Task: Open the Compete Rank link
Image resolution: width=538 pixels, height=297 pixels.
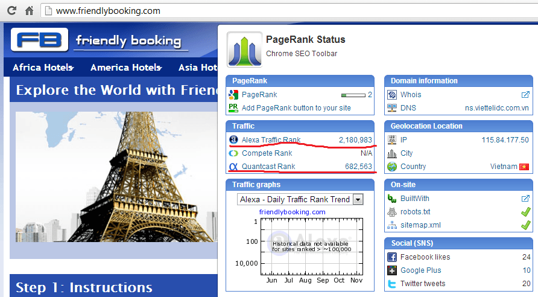Action: [267, 153]
